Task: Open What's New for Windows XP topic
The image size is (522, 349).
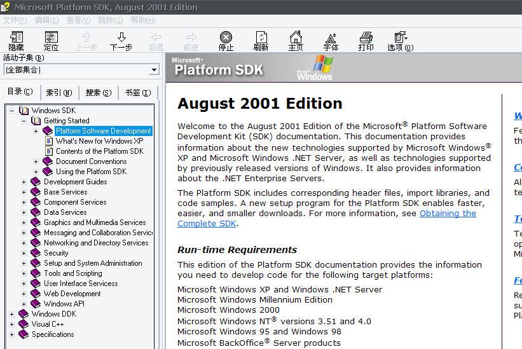Action: coord(100,141)
